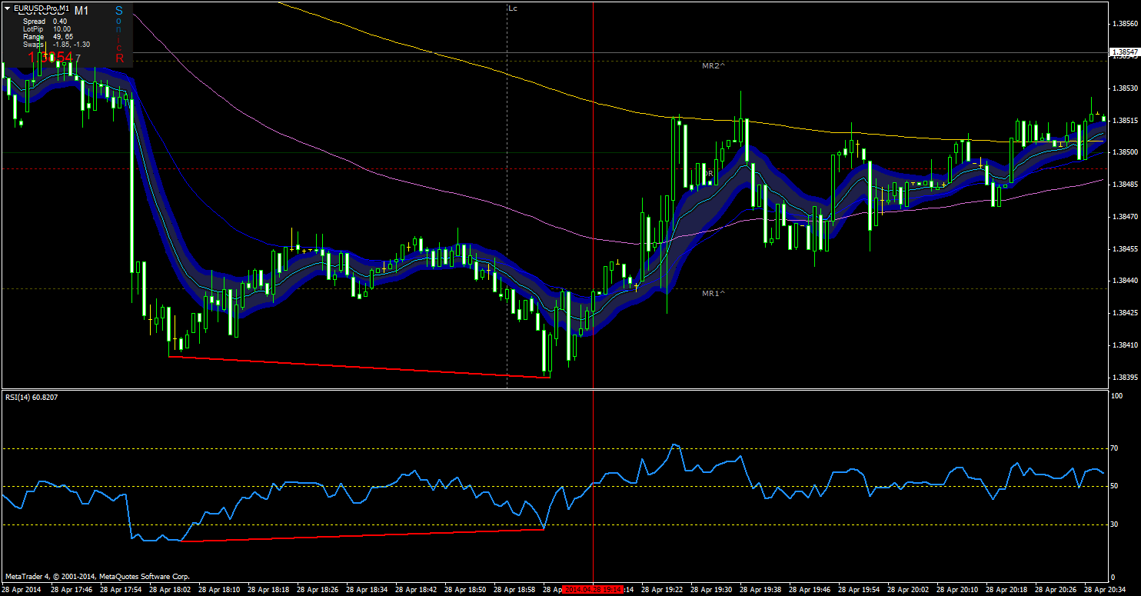Select the red trendline on the RSI panel
The image size is (1141, 596).
pyautogui.click(x=361, y=535)
